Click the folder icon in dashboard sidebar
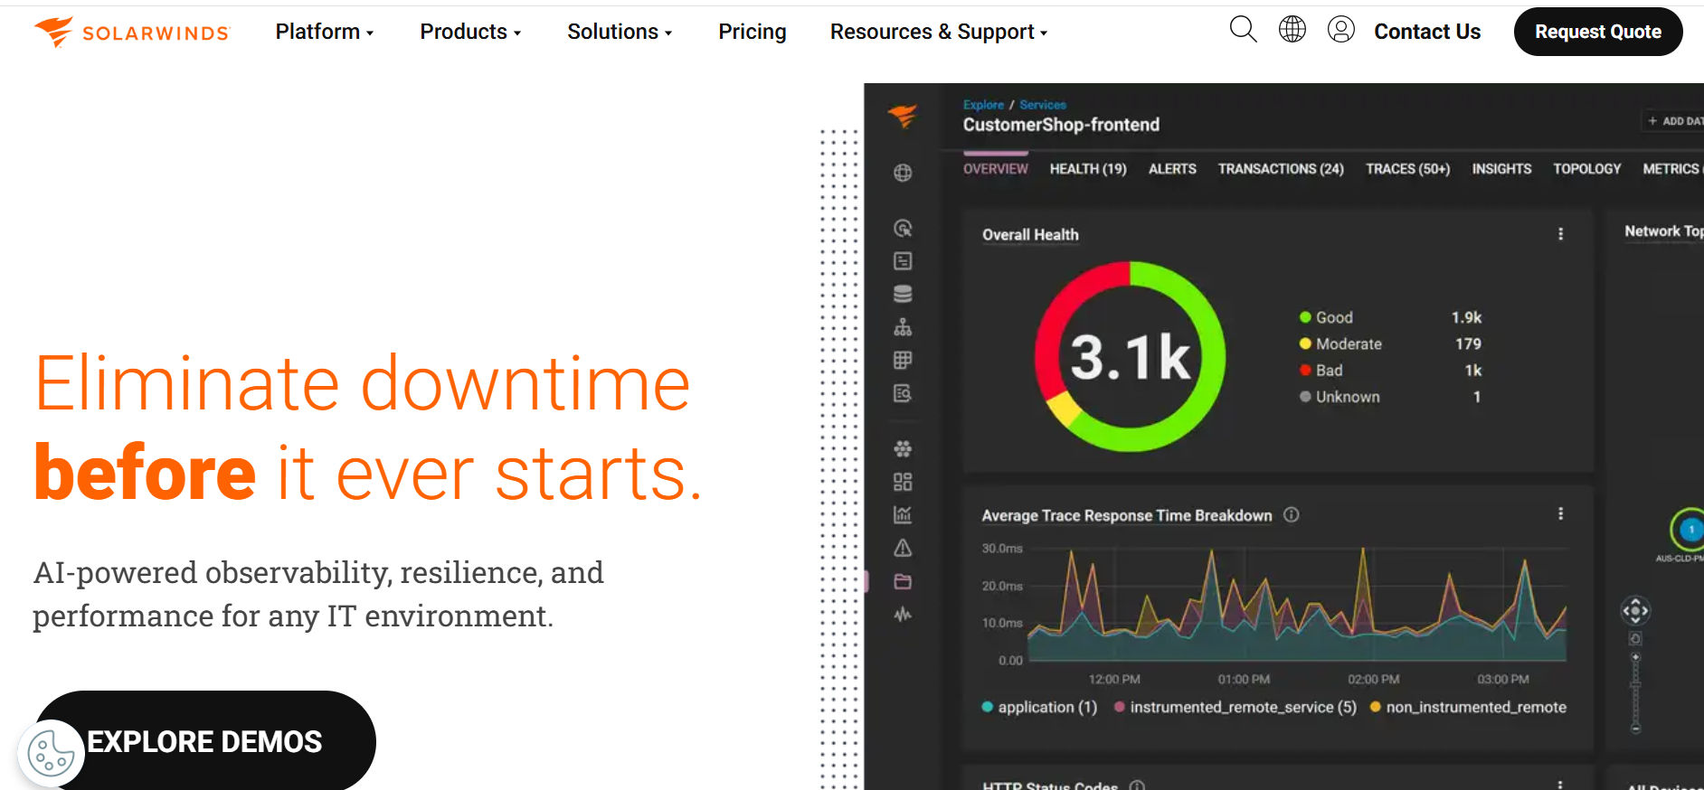Viewport: 1704px width, 790px height. point(903,581)
